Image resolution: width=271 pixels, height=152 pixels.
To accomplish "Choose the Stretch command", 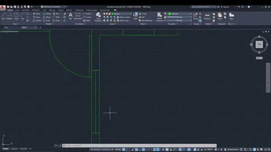I will pyautogui.click(x=37, y=21).
